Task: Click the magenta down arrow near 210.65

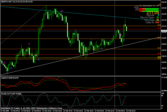Action: coord(29,44)
